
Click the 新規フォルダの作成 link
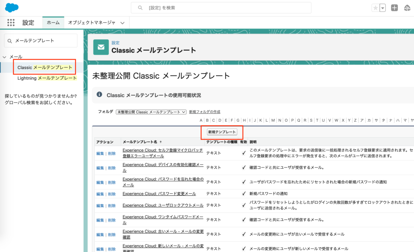coord(205,112)
